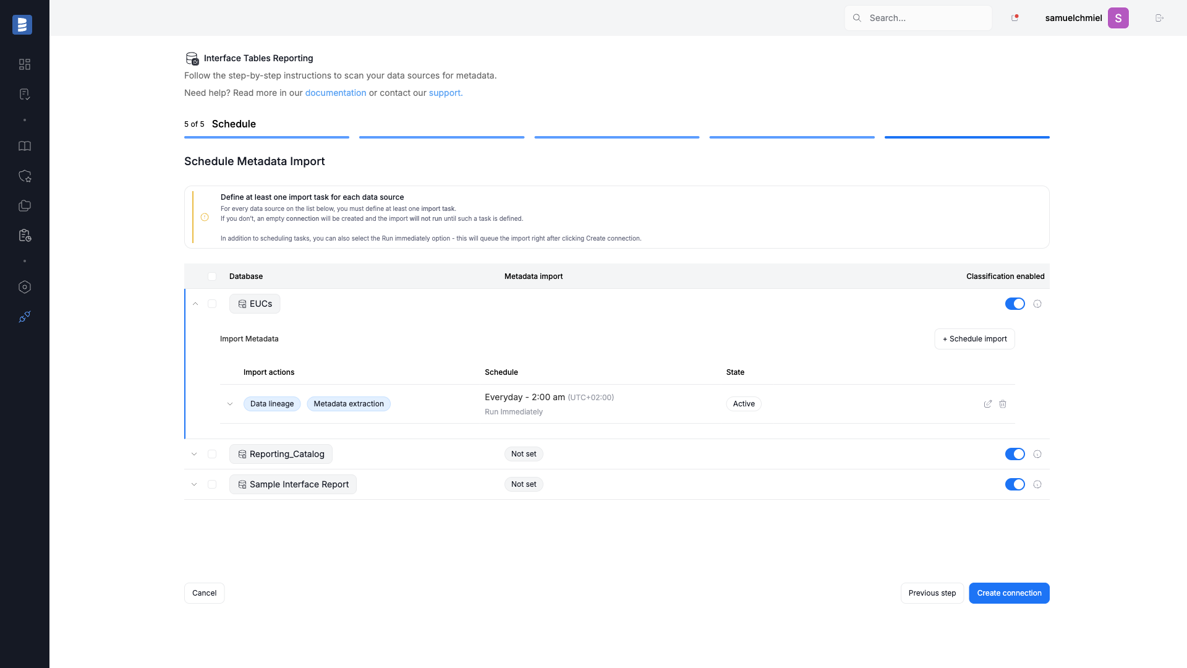Click into the Search field

tap(918, 18)
